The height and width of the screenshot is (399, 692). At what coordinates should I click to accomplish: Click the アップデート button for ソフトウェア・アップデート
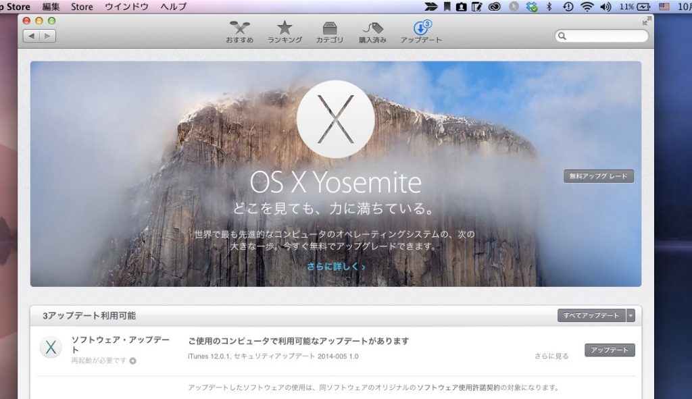pos(610,350)
